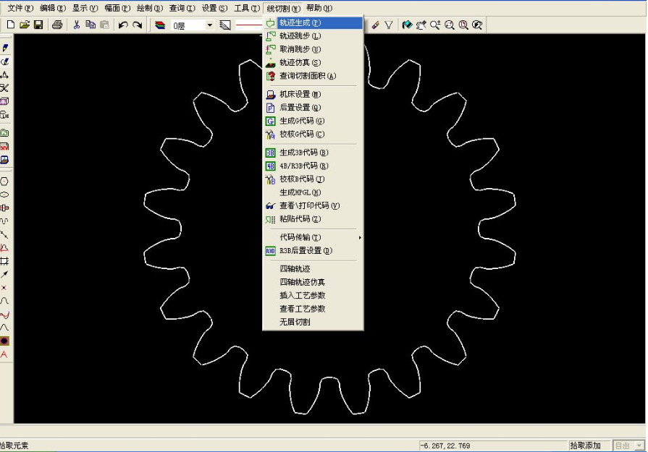Choose 机床设置(M) menu entry
The width and height of the screenshot is (648, 452).
point(313,94)
